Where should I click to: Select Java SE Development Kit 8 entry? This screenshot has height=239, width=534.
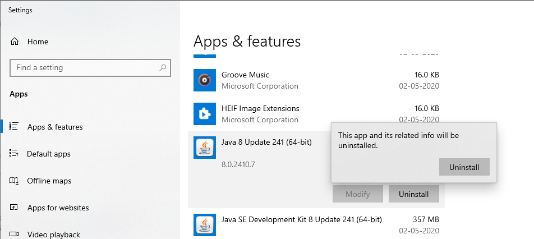point(301,219)
